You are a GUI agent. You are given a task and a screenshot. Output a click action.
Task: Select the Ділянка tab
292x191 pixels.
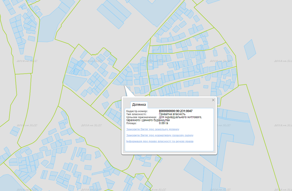point(139,105)
